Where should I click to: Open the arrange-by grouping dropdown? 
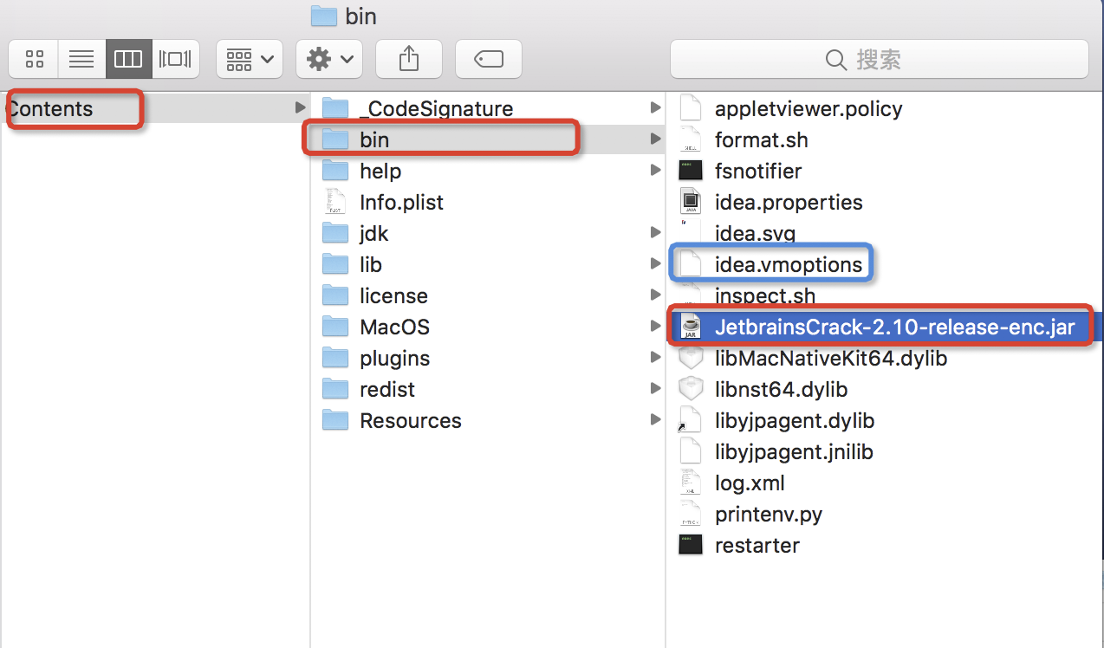[x=249, y=59]
